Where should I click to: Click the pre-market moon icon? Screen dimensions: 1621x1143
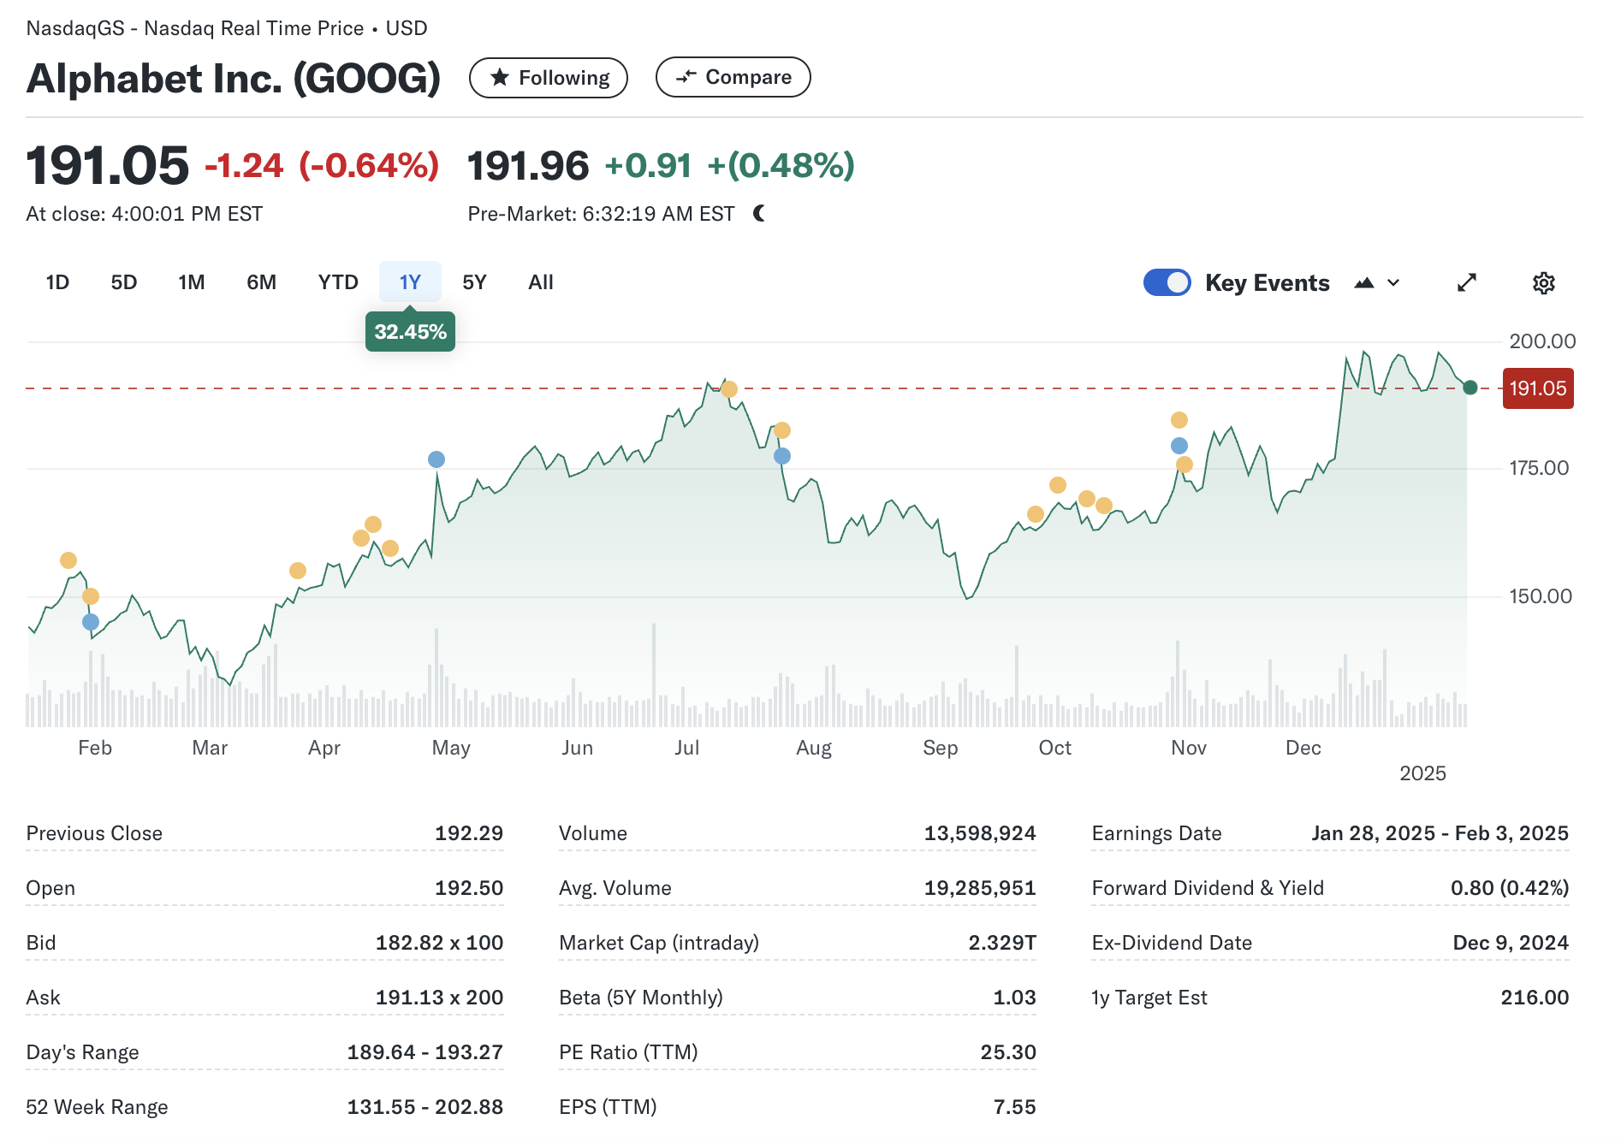click(759, 213)
